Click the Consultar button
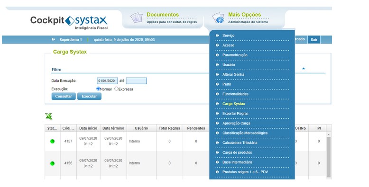This screenshot has width=369, height=187. (64, 96)
